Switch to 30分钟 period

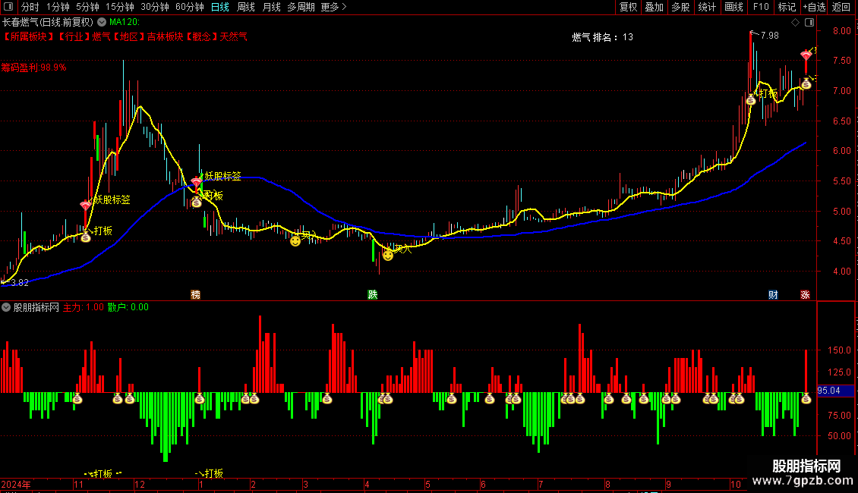click(x=154, y=7)
